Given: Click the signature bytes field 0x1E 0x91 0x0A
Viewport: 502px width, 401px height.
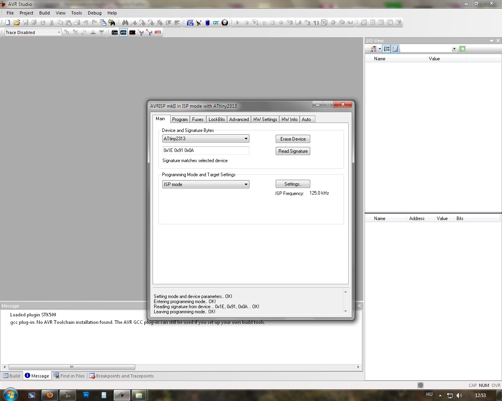Looking at the screenshot, I should tap(206, 150).
